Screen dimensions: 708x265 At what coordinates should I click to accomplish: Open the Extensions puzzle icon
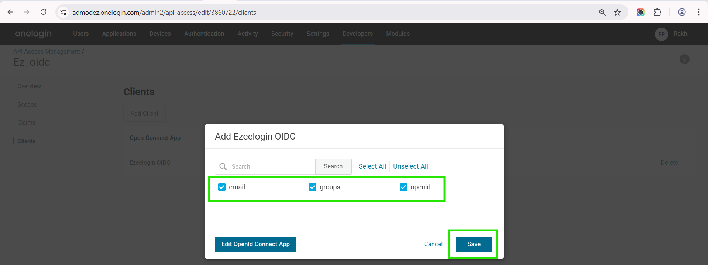point(657,12)
